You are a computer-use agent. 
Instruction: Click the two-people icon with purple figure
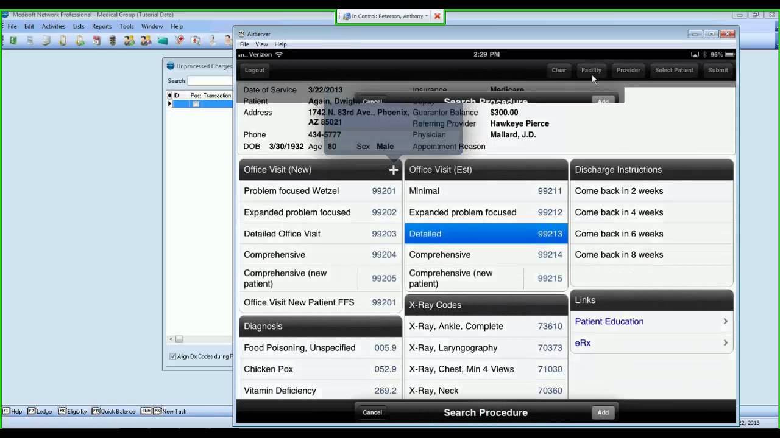[x=146, y=41]
